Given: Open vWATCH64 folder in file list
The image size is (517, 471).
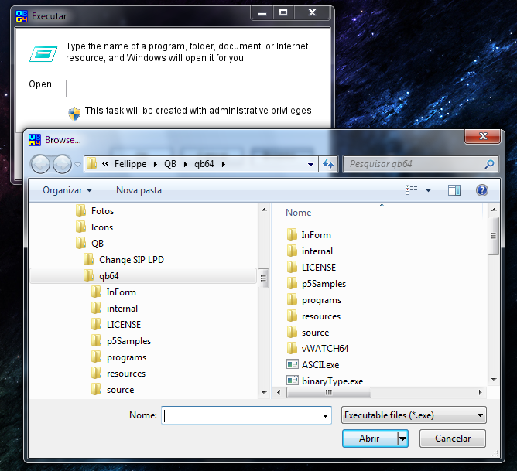Looking at the screenshot, I should (x=324, y=348).
